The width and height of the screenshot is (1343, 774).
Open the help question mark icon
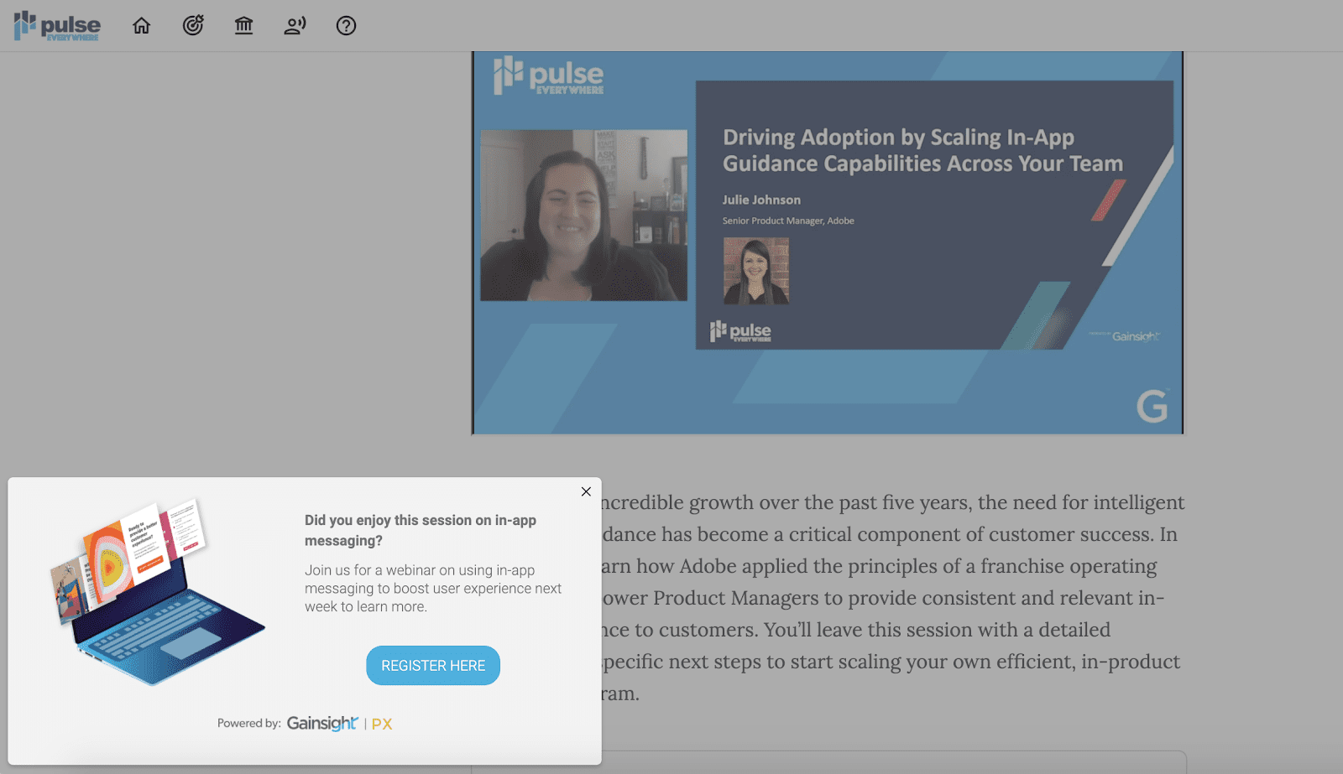click(346, 26)
